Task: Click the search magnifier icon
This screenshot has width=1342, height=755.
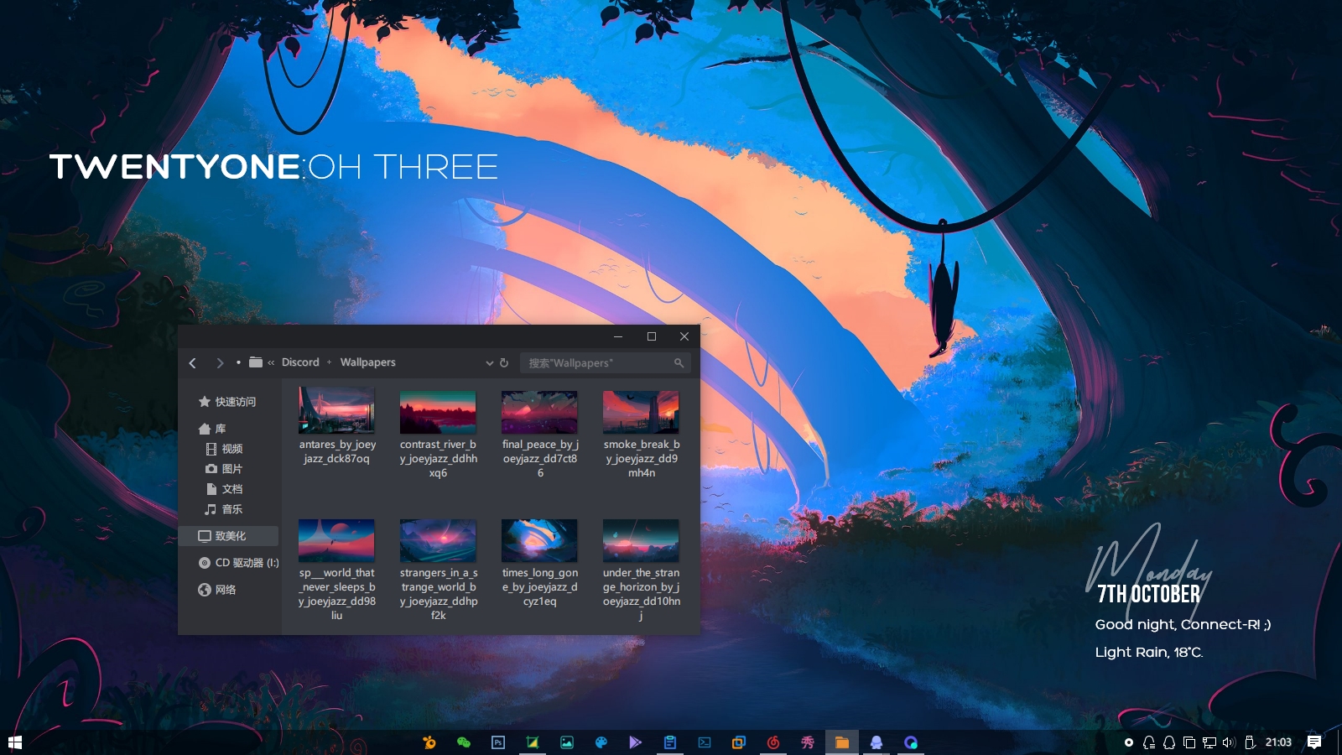Action: [679, 362]
